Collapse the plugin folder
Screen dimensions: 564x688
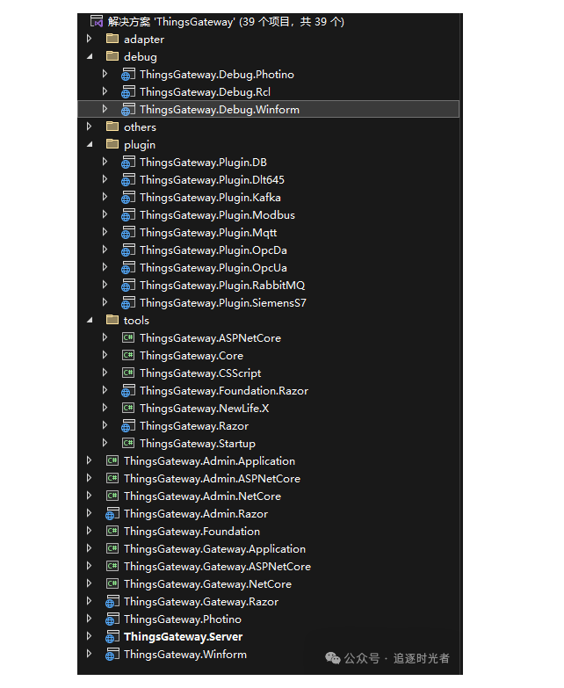point(90,144)
